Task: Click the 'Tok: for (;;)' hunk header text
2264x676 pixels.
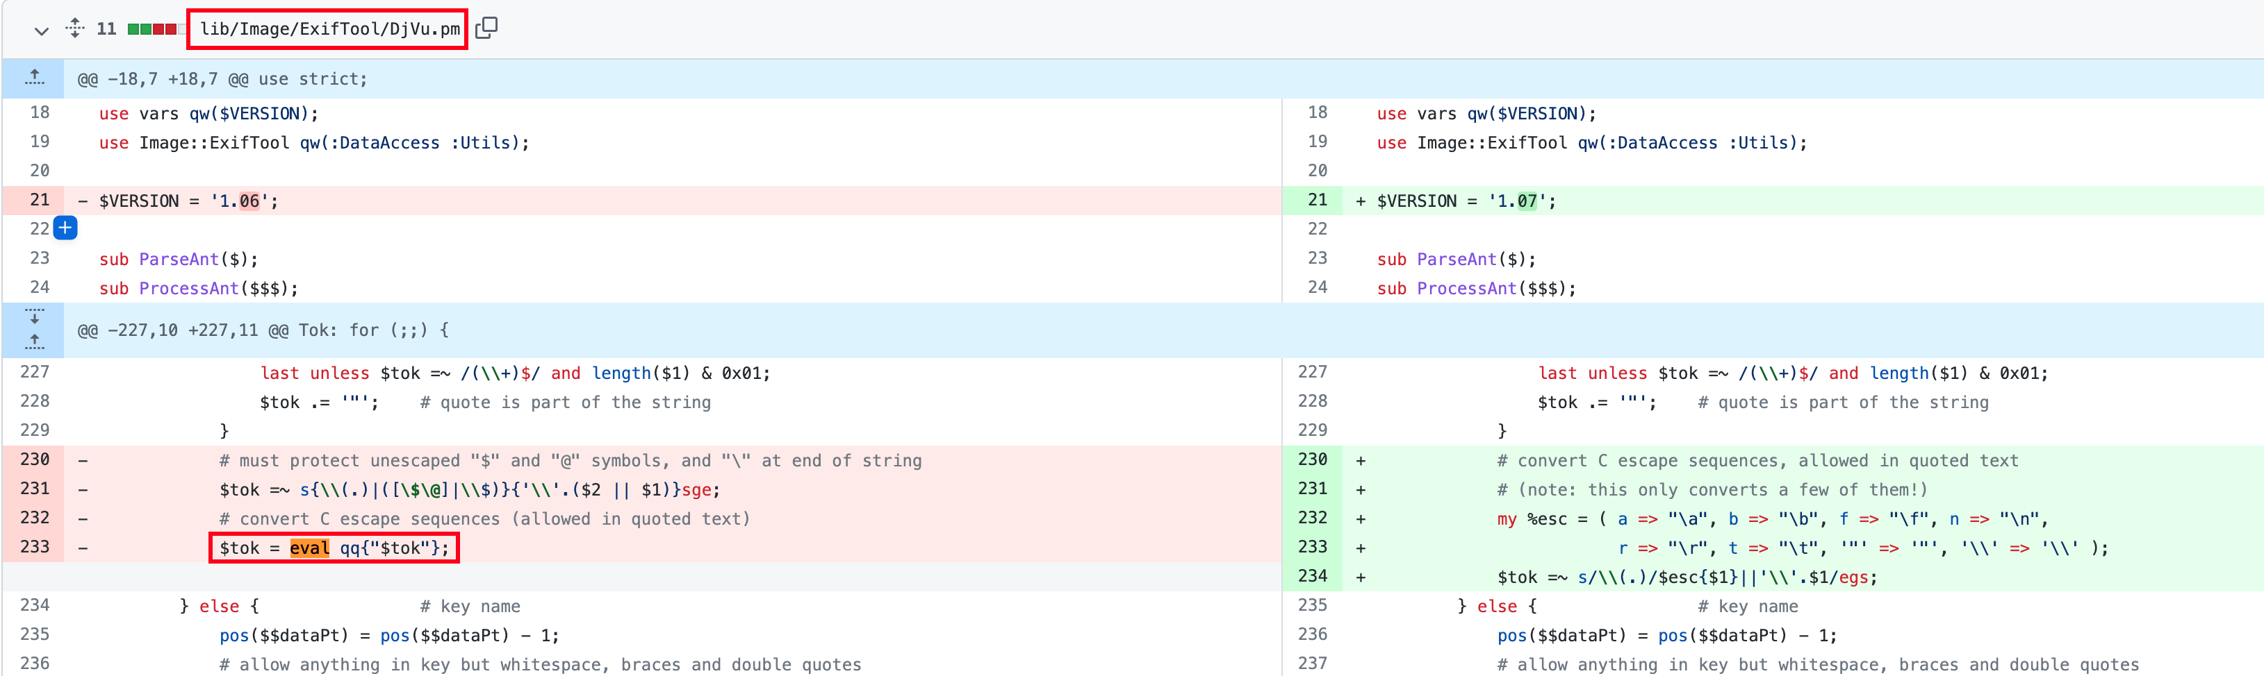Action: 374,330
